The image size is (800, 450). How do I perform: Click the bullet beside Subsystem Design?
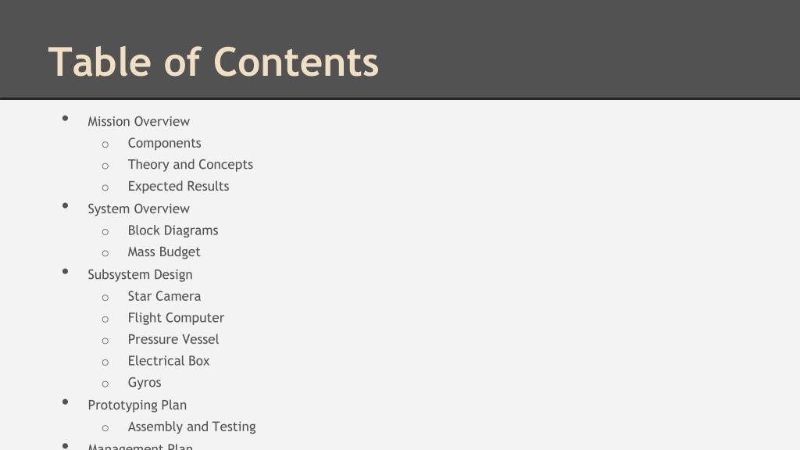point(66,271)
